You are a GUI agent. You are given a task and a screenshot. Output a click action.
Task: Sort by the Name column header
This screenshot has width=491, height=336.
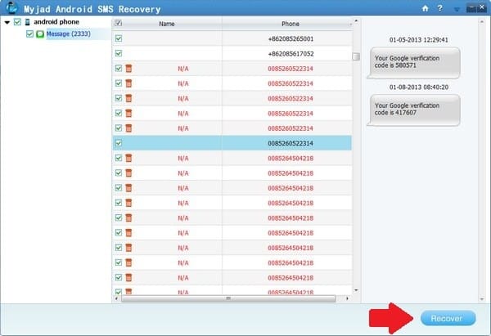[167, 24]
